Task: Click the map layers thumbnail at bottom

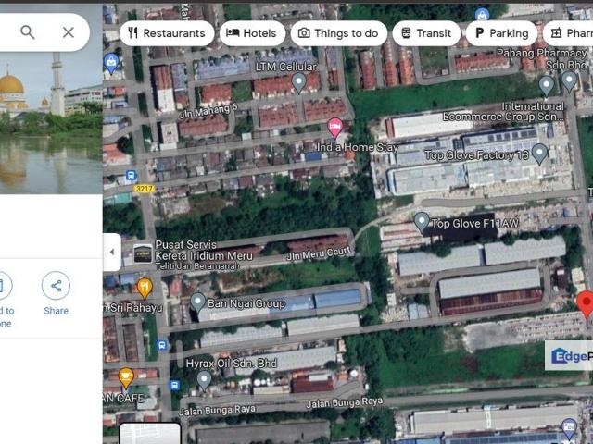Action: click(x=150, y=433)
